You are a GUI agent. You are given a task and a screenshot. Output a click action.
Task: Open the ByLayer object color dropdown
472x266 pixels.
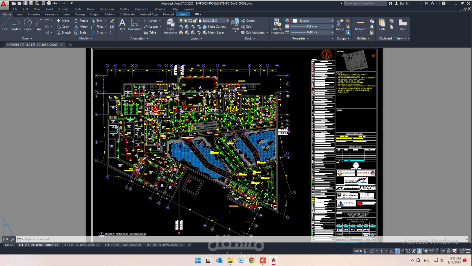[x=332, y=21]
